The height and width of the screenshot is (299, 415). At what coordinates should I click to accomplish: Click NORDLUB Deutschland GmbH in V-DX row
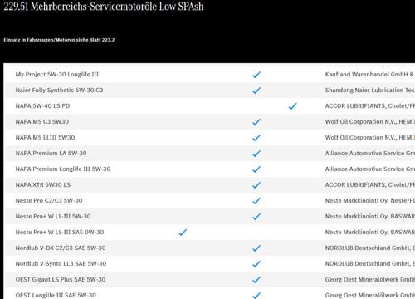pyautogui.click(x=370, y=248)
